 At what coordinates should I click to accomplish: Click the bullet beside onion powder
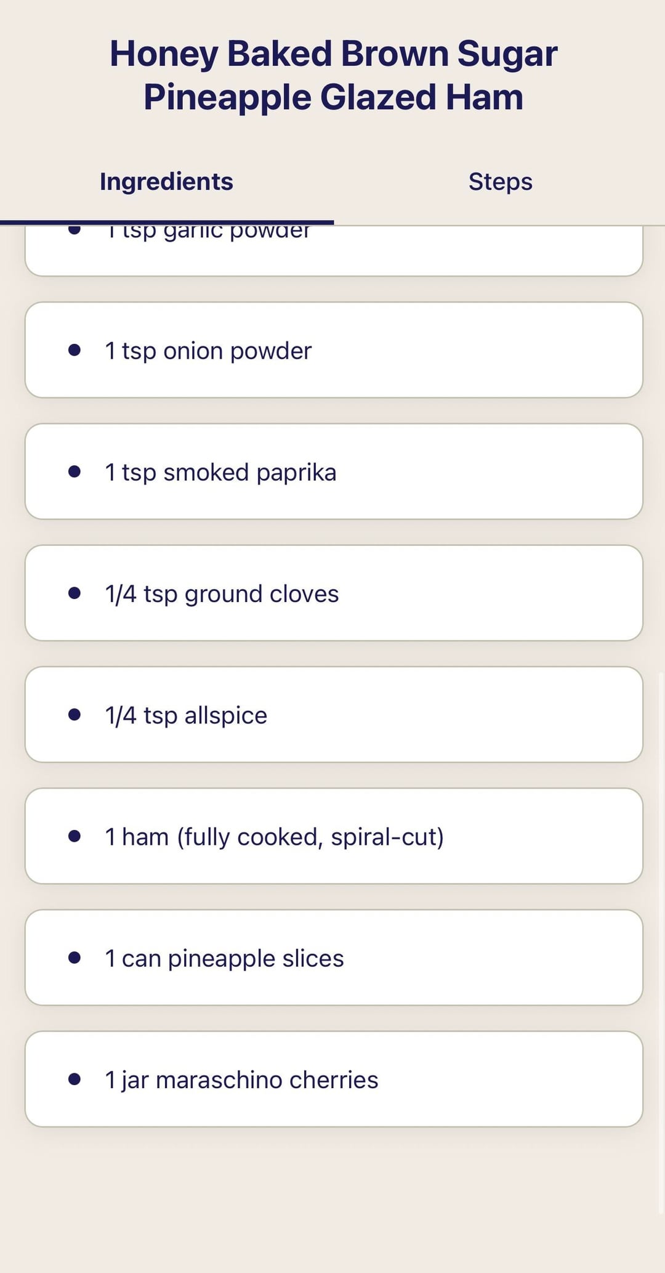click(x=75, y=350)
